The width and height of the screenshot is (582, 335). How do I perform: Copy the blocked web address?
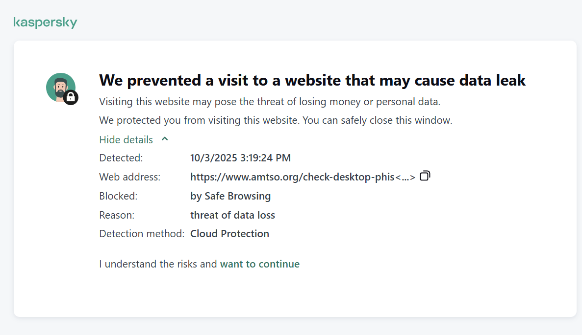pyautogui.click(x=425, y=176)
